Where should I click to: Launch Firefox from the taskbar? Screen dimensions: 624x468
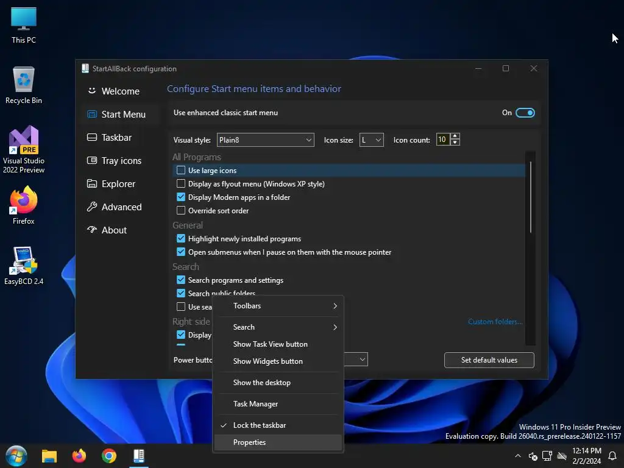coord(79,456)
